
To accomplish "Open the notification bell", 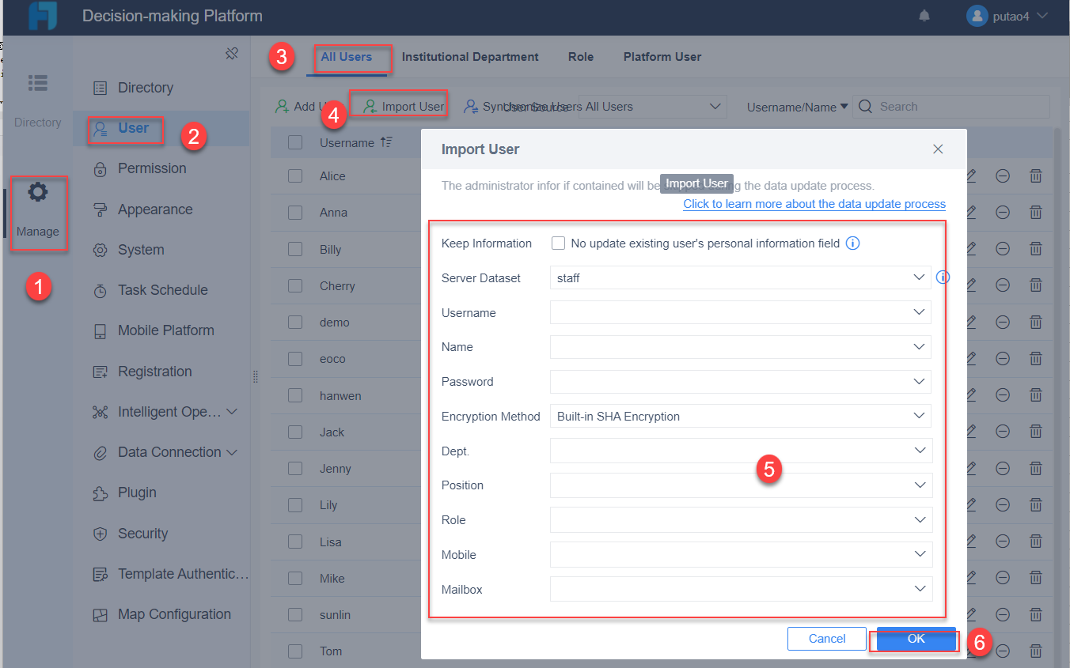I will (924, 15).
